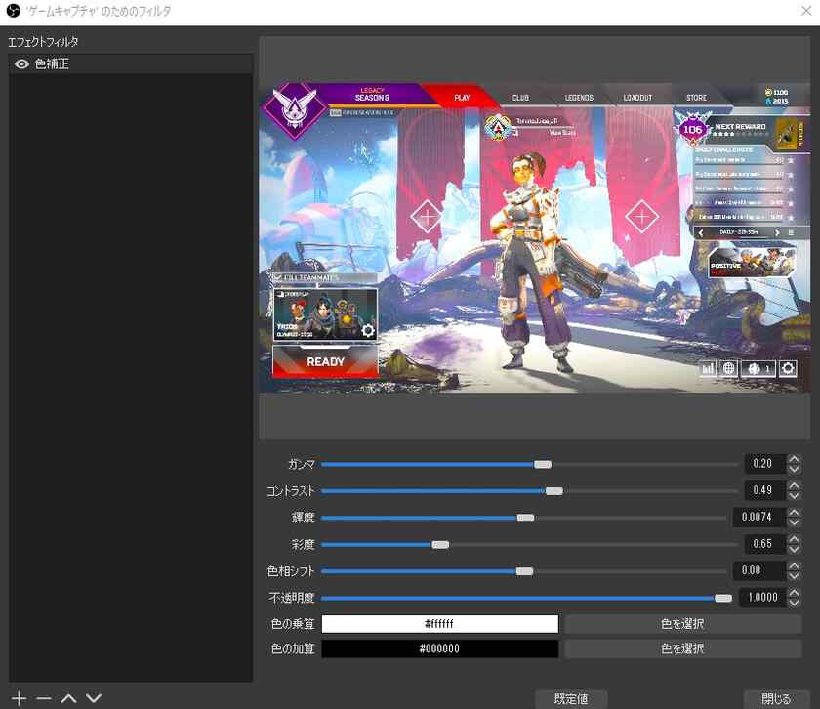Decrease 色相シフト using its stepper arrows
This screenshot has width=820, height=709.
[794, 575]
